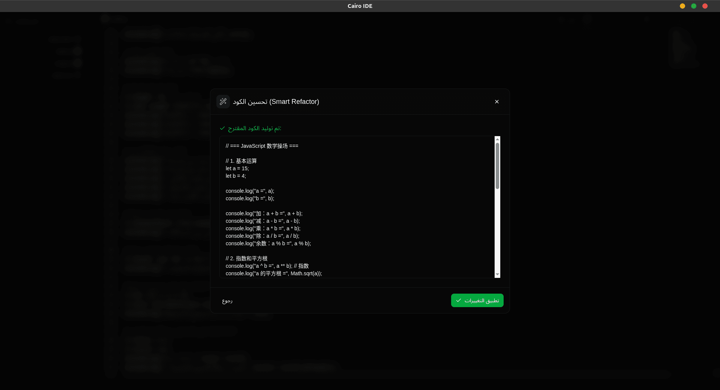Click the scroll up arrow in code preview
The height and width of the screenshot is (390, 720).
(x=497, y=139)
